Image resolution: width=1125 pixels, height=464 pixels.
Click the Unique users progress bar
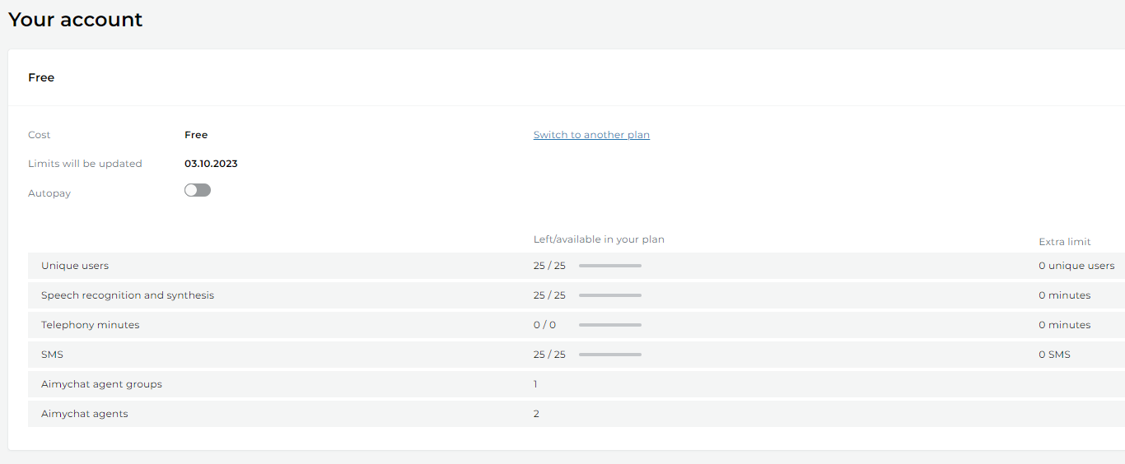609,266
